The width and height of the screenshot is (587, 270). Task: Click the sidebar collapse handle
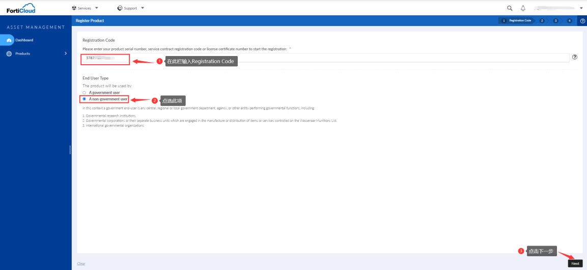pyautogui.click(x=70, y=149)
